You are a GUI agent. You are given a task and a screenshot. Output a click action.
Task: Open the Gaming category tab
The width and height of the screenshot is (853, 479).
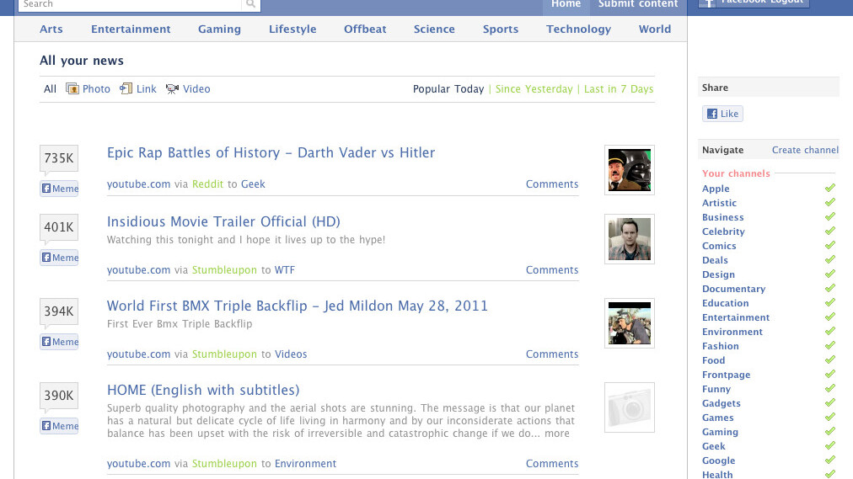click(x=219, y=29)
